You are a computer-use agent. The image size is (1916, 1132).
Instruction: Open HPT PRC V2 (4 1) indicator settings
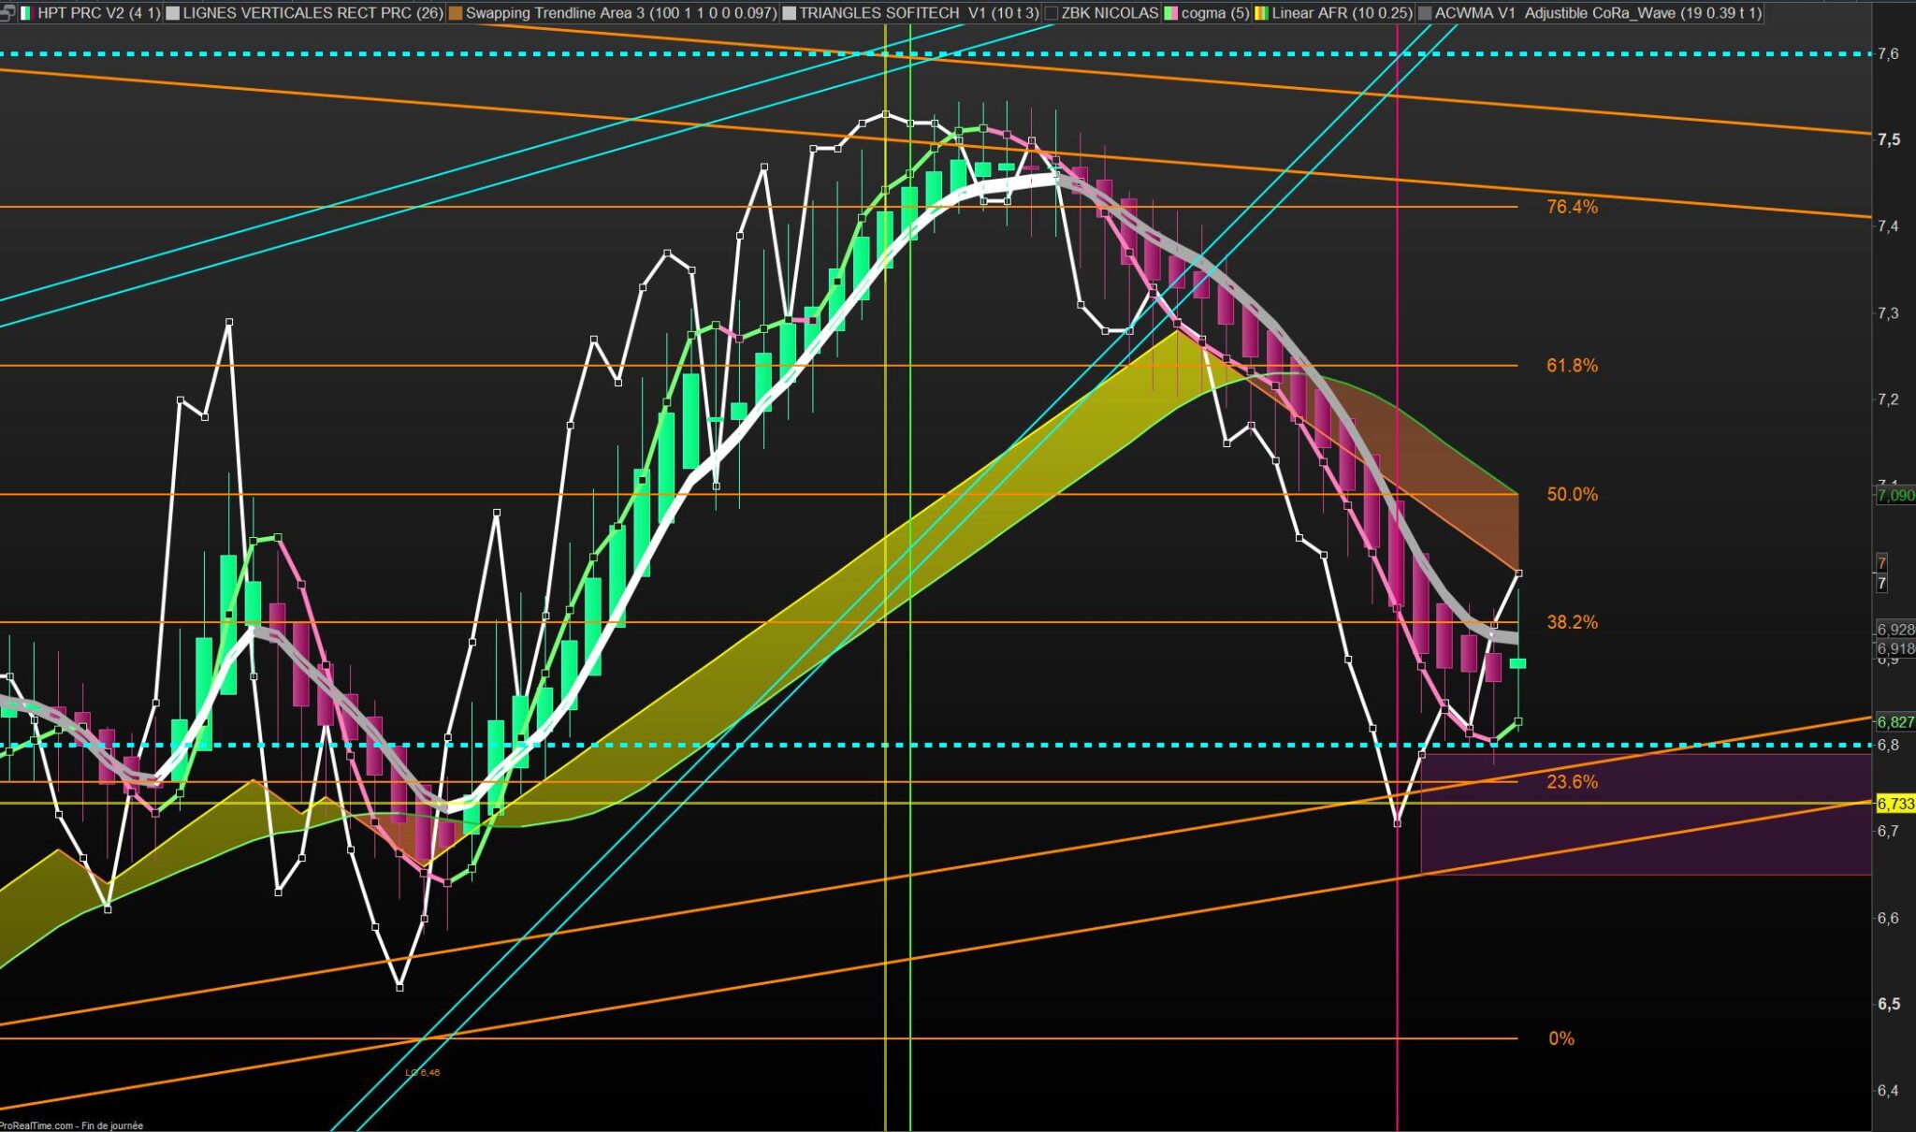[x=98, y=13]
